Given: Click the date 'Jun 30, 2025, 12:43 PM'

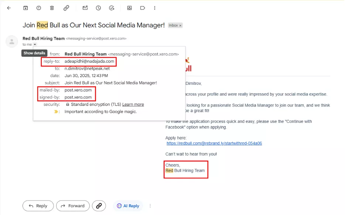Looking at the screenshot, I should pos(86,76).
